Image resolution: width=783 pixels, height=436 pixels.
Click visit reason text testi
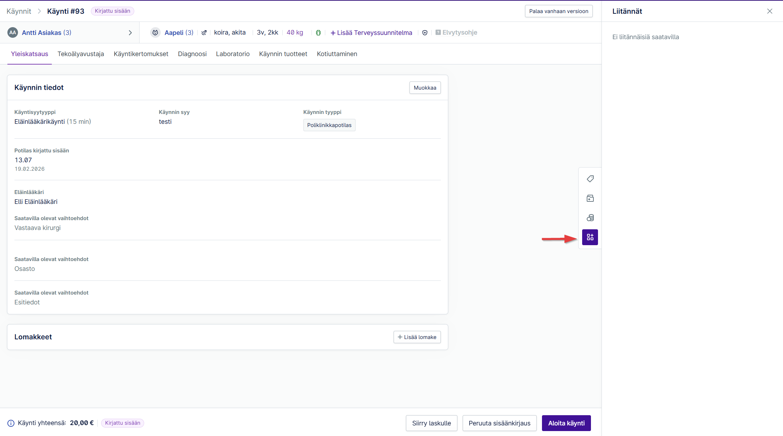[165, 122]
